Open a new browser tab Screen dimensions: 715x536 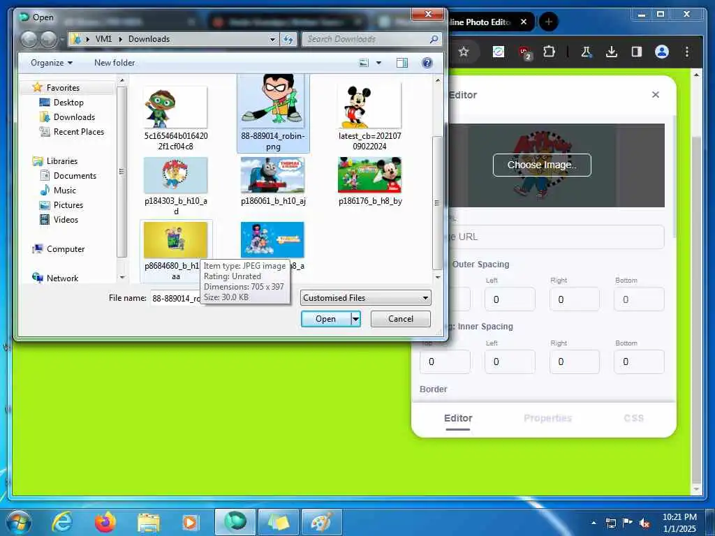click(549, 22)
